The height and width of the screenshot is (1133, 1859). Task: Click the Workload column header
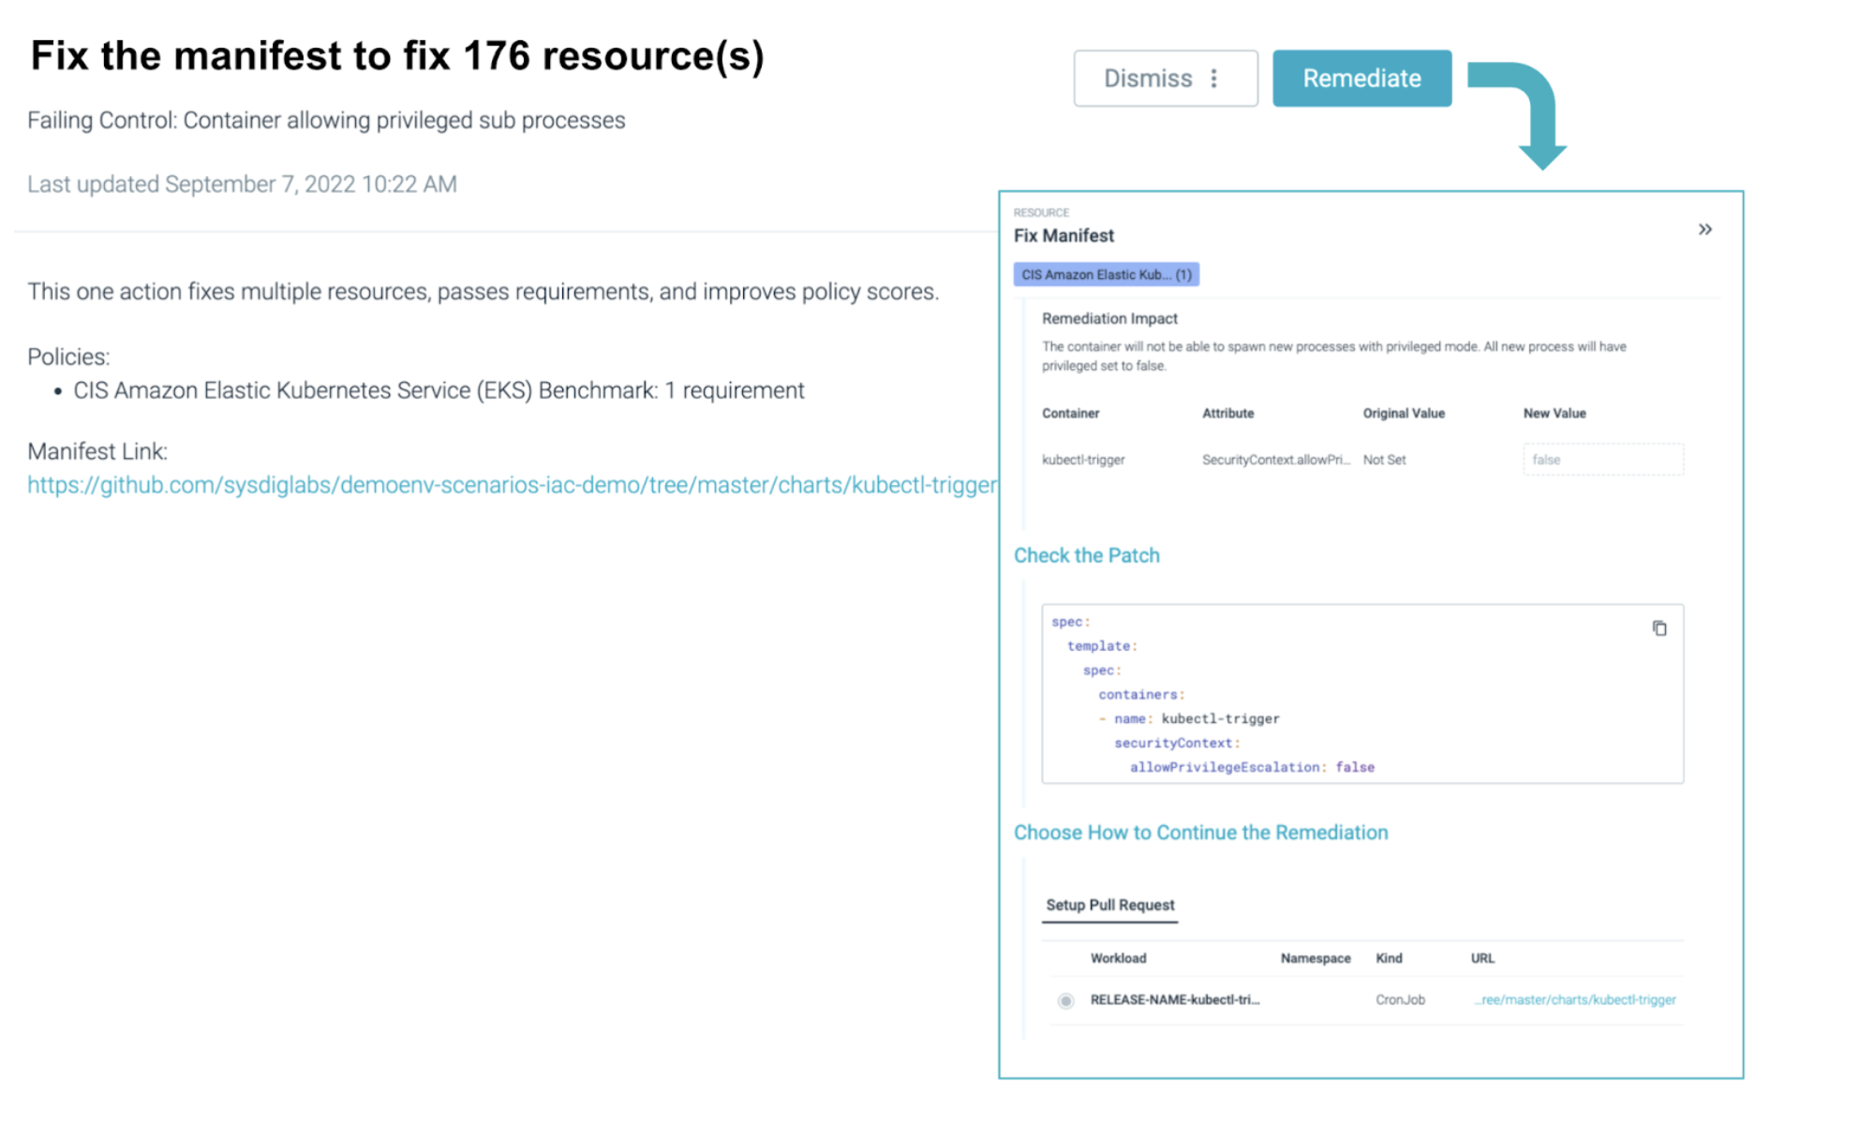point(1119,958)
